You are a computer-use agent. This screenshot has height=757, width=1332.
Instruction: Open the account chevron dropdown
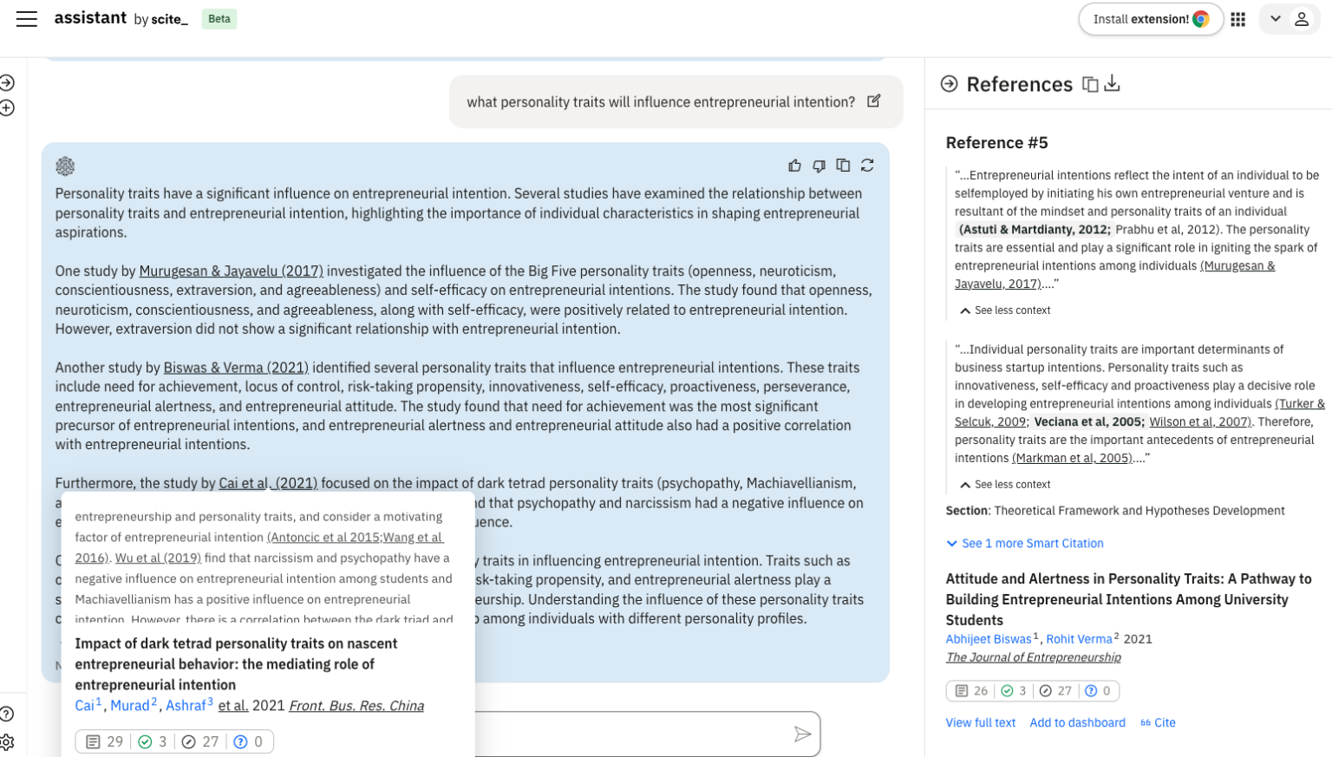1276,19
